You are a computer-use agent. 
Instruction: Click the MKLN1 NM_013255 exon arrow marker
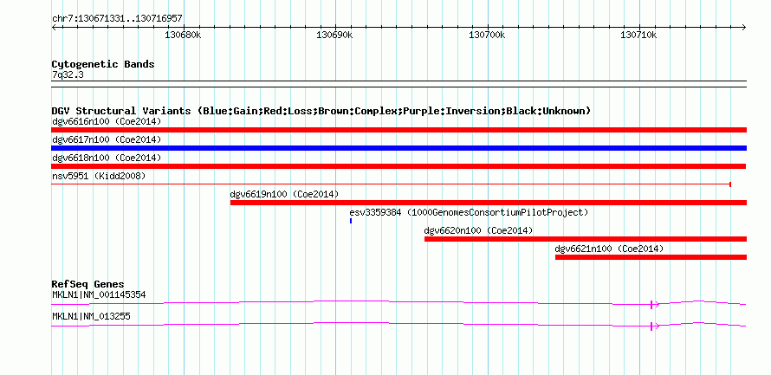(x=654, y=326)
